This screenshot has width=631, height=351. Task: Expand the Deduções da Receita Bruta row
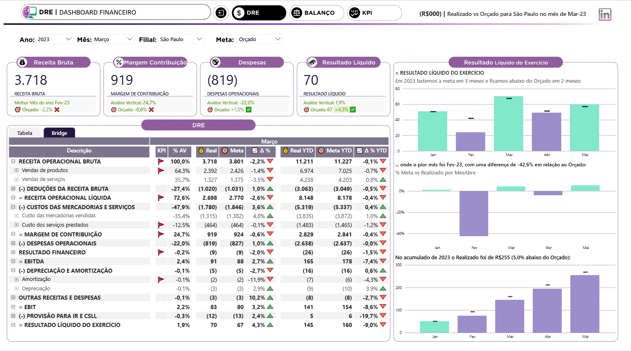13,189
